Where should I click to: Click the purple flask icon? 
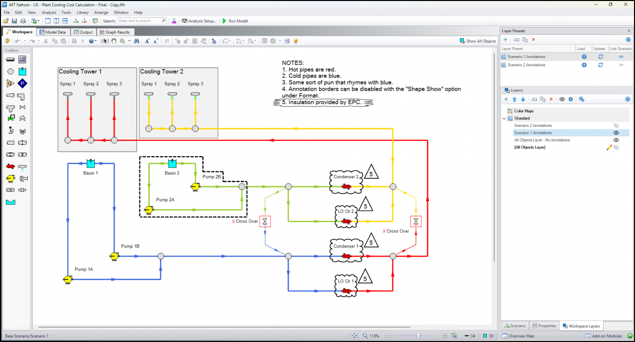[174, 21]
